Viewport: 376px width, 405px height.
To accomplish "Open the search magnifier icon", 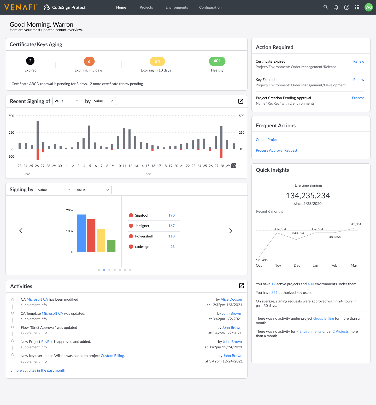I will [x=326, y=7].
